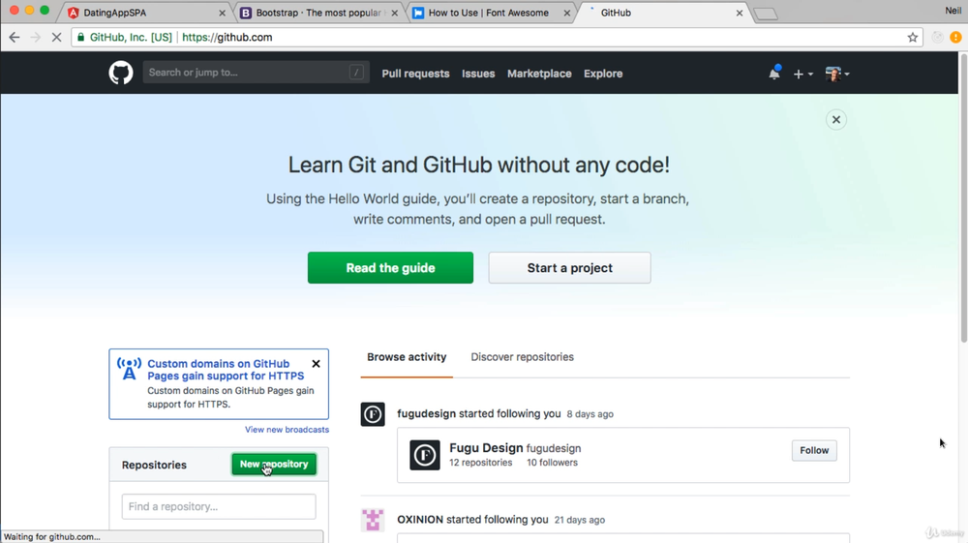The height and width of the screenshot is (543, 968).
Task: Go forward with the browser forward arrow
Action: click(x=35, y=37)
